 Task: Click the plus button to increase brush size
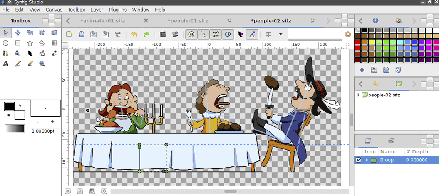(53, 122)
